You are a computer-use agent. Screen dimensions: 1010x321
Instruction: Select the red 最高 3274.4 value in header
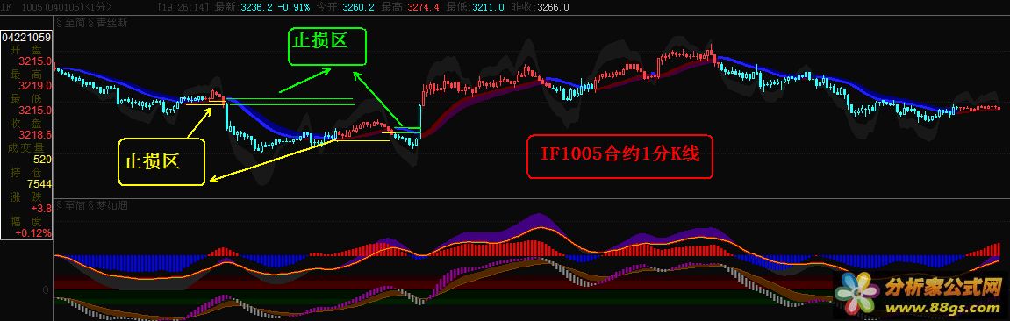[423, 7]
